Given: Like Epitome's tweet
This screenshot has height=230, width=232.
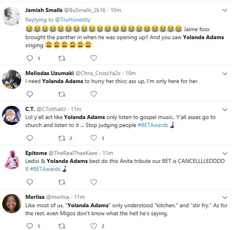Looking at the screenshot, I should tap(94, 182).
